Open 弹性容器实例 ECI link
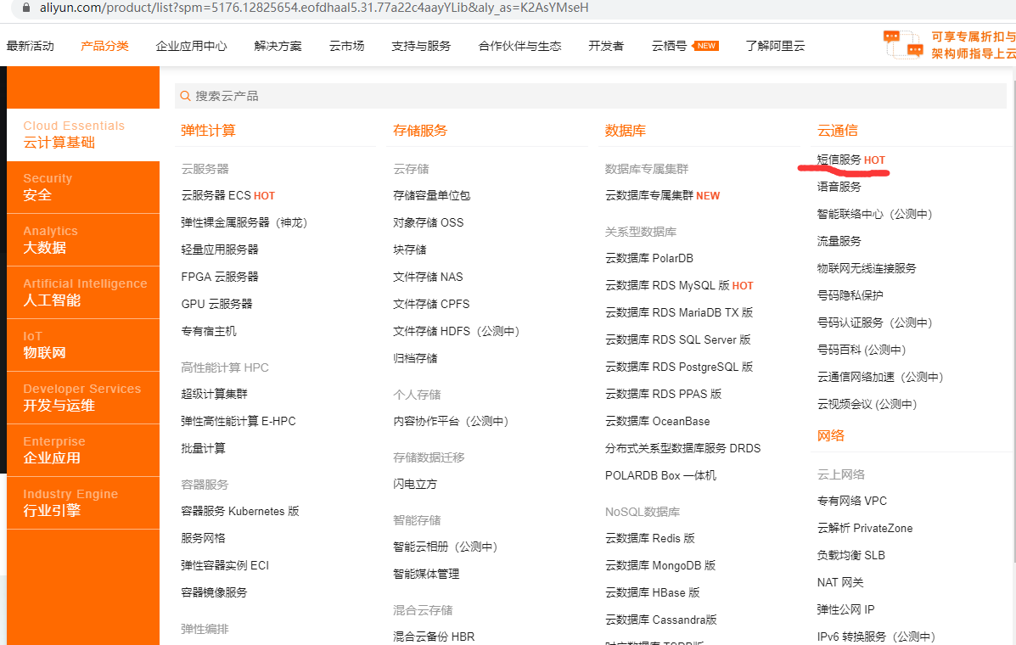The image size is (1016, 645). point(225,565)
